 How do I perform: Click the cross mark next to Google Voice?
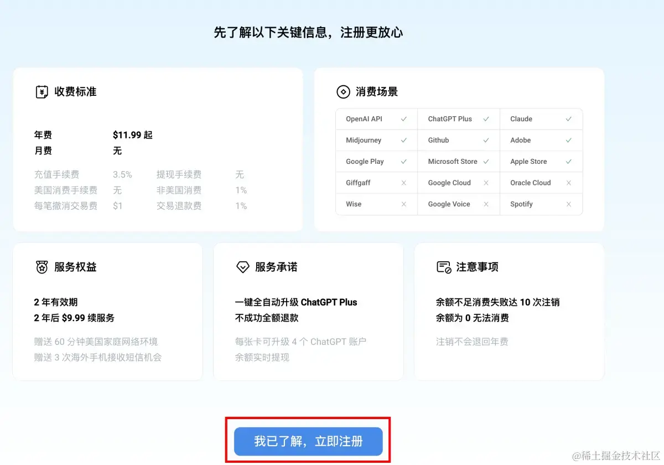(x=486, y=204)
